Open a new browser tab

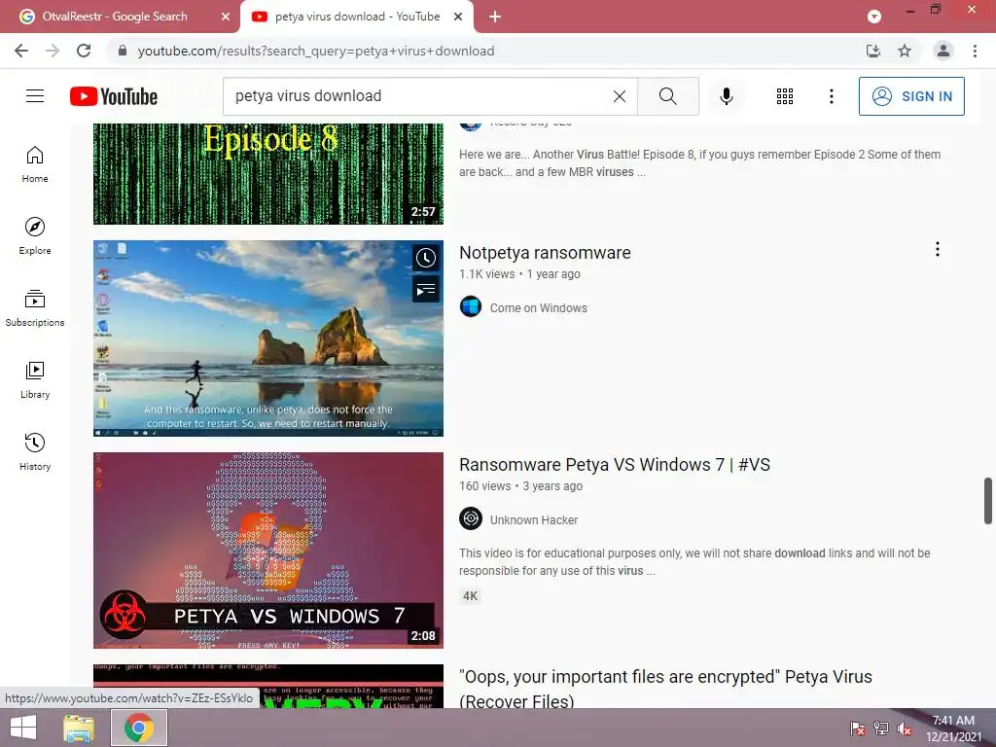(x=495, y=17)
